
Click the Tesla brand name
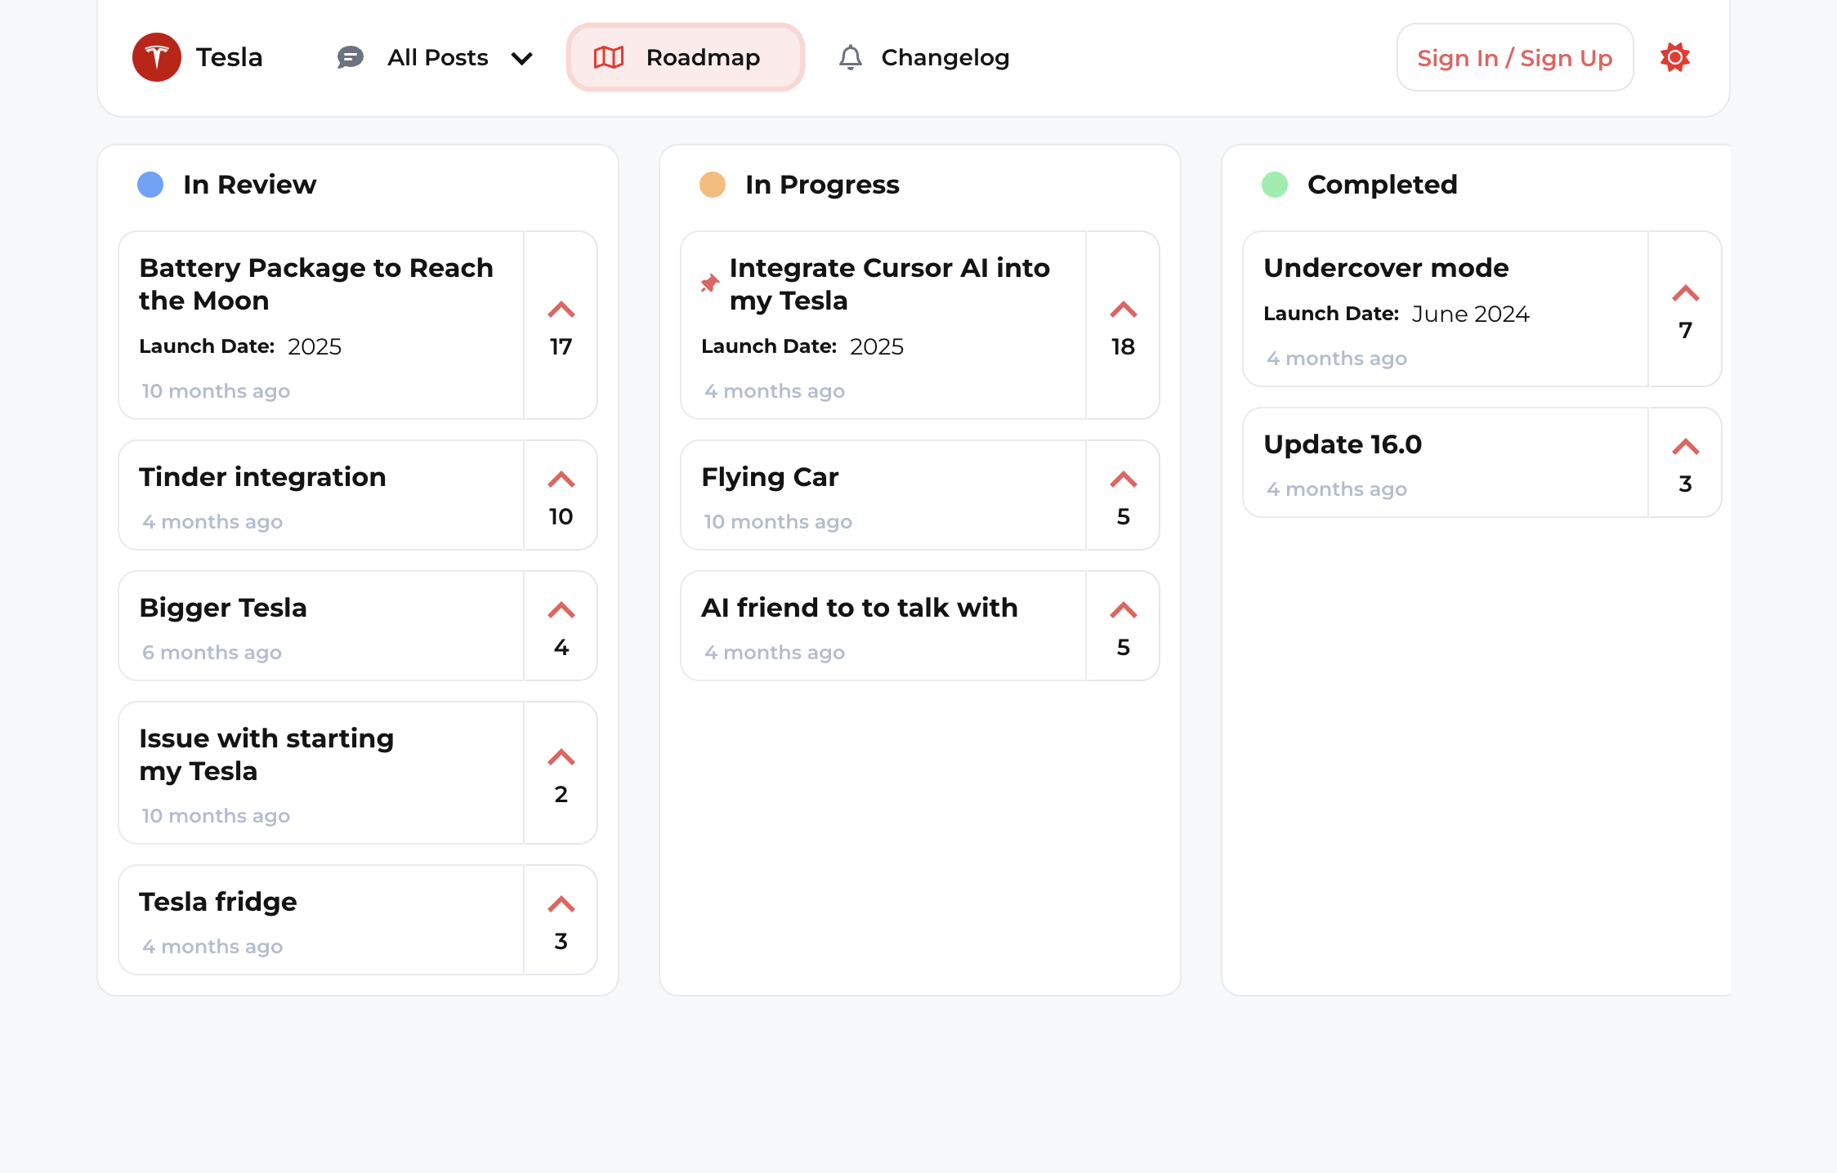pos(230,57)
